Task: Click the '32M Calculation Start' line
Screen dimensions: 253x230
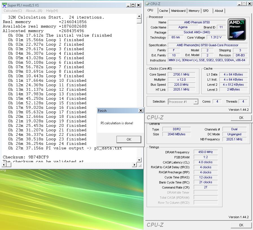Action: [56, 17]
